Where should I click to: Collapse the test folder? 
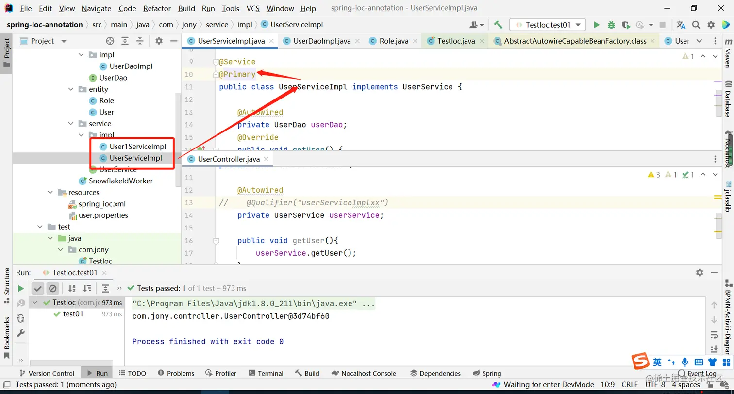[x=40, y=227]
